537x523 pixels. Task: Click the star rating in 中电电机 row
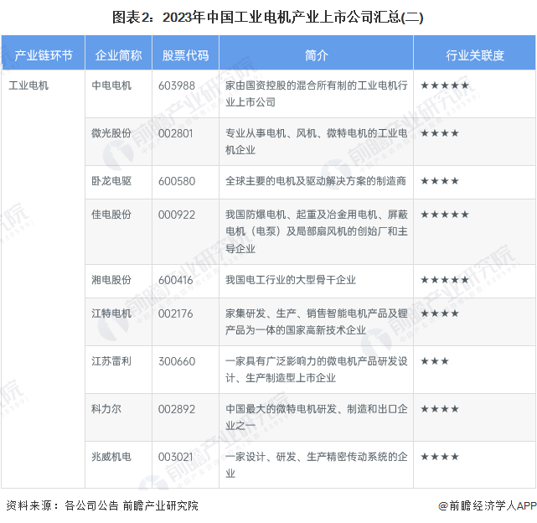click(x=445, y=85)
